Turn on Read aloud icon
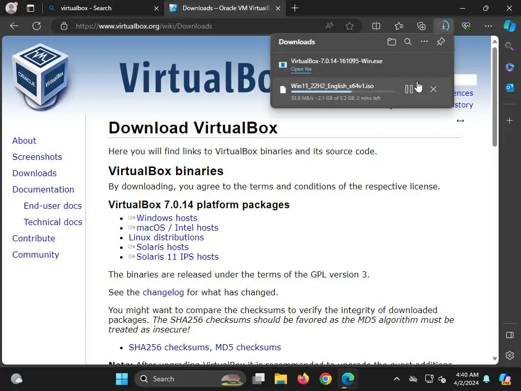 click(329, 26)
